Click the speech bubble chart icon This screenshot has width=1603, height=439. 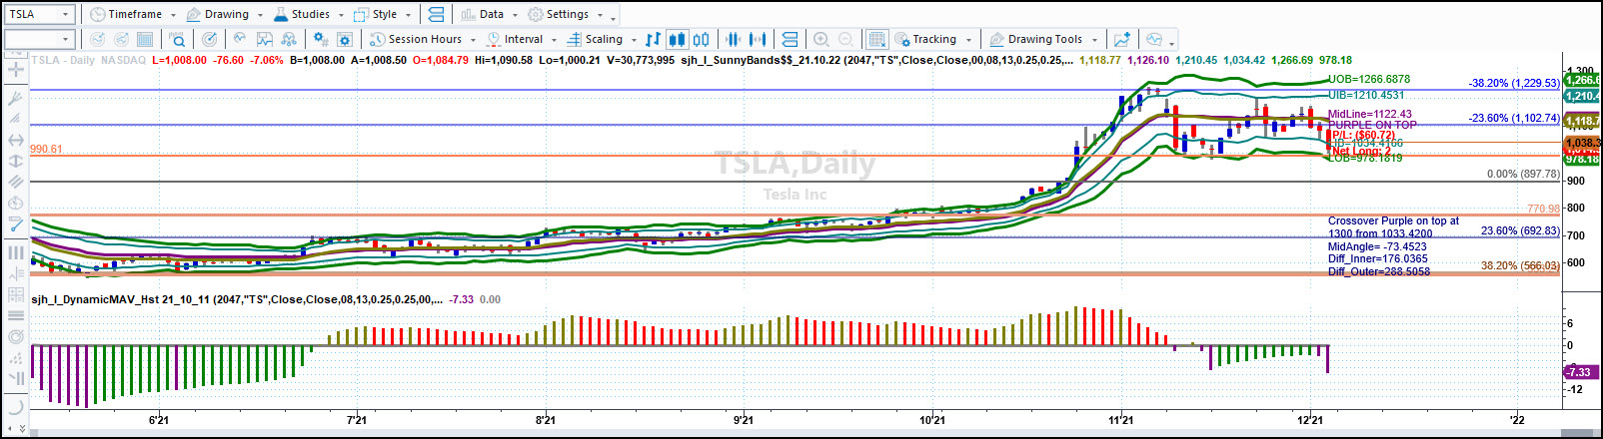1154,39
